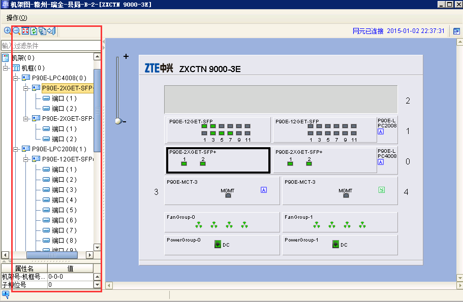The height and width of the screenshot is (302, 463).
Task: Click the DC power icon in PowerGroup-0
Action: pos(218,244)
